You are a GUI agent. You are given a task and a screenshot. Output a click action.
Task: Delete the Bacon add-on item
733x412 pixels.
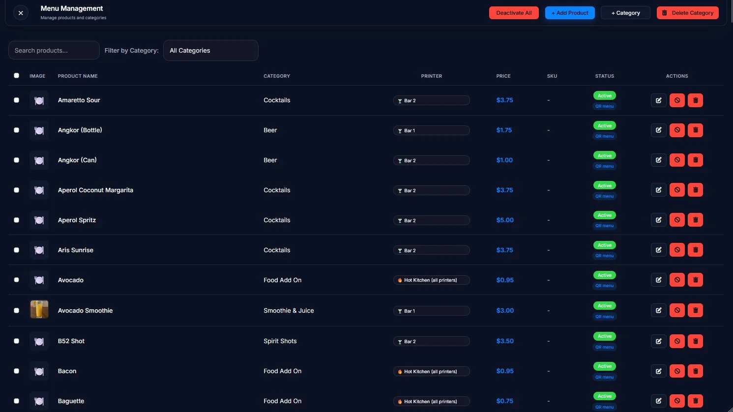click(x=695, y=371)
